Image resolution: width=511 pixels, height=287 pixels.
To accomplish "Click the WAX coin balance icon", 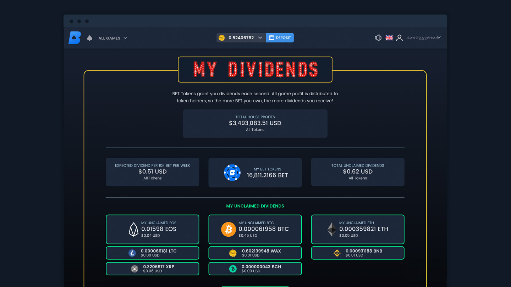I will tap(222, 38).
